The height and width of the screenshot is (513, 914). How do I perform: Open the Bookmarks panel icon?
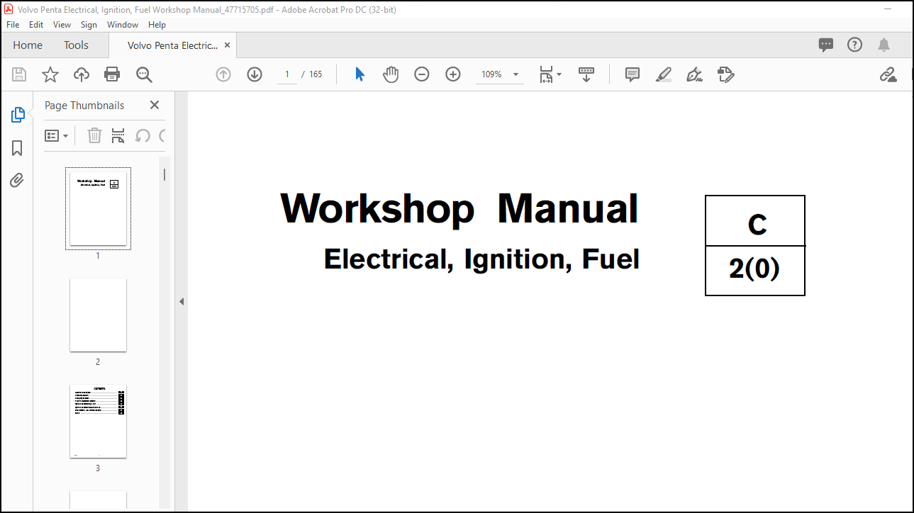pyautogui.click(x=18, y=148)
